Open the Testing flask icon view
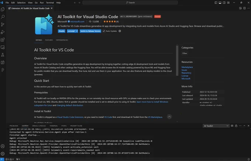Image resolution: width=251 pixels, height=161 pixels. pos(3,55)
